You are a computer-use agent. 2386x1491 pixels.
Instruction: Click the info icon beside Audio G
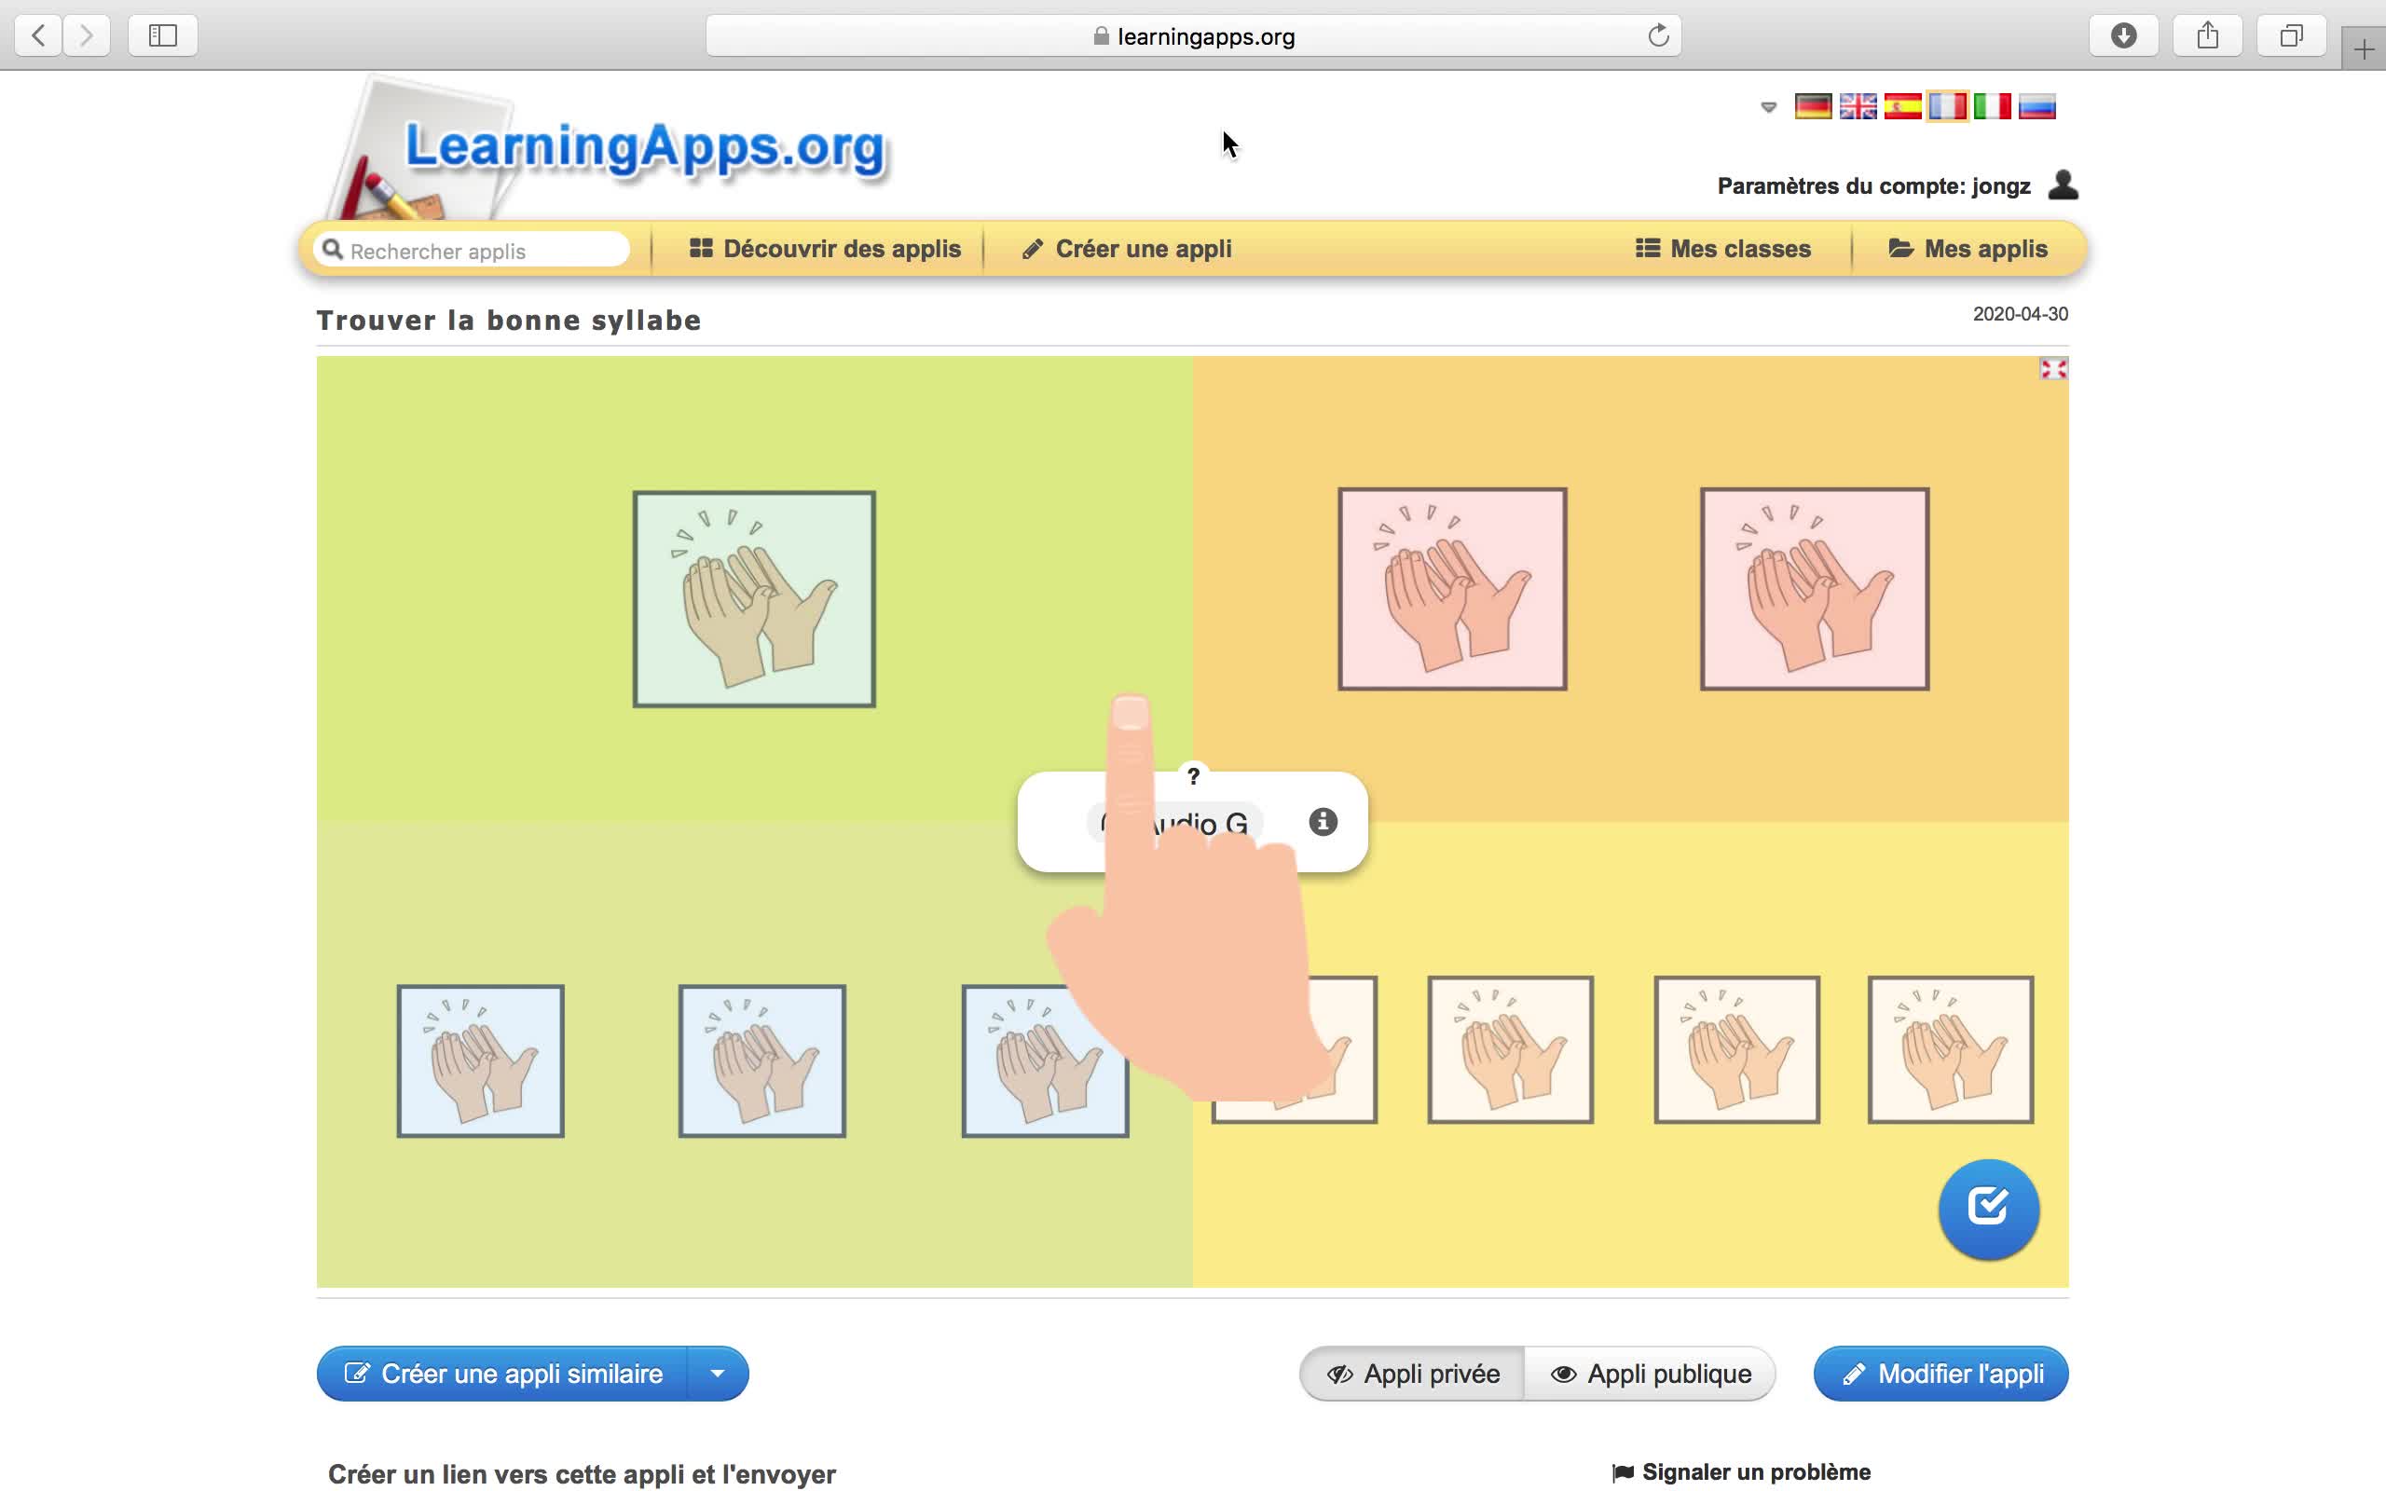tap(1323, 821)
